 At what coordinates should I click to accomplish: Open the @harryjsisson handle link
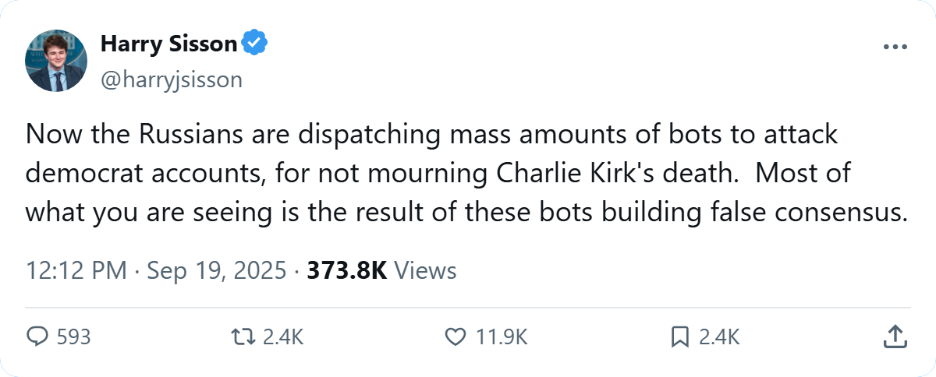(172, 79)
